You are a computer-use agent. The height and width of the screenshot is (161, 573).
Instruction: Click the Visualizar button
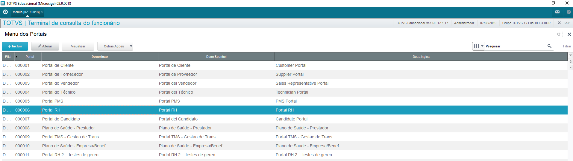coord(78,46)
